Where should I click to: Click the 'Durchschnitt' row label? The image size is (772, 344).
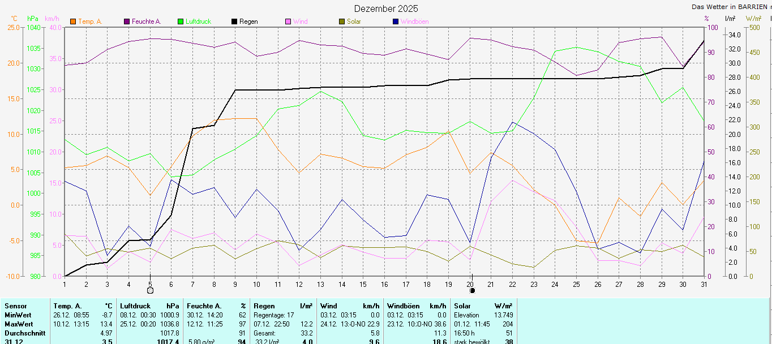point(24,333)
